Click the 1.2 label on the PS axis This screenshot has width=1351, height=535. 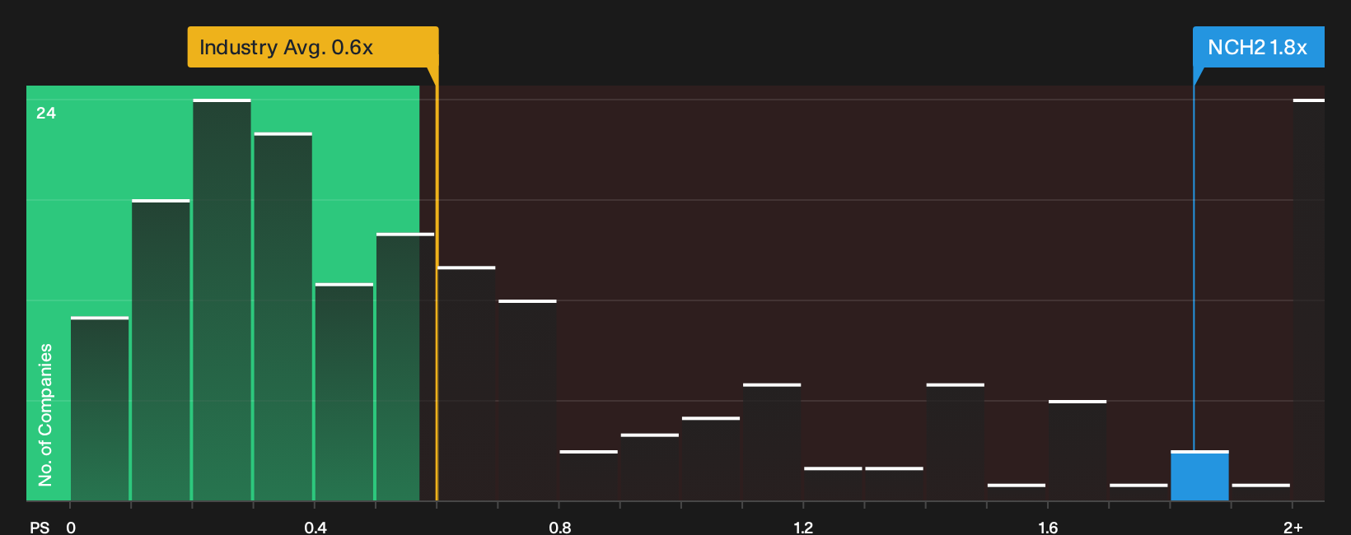[803, 527]
